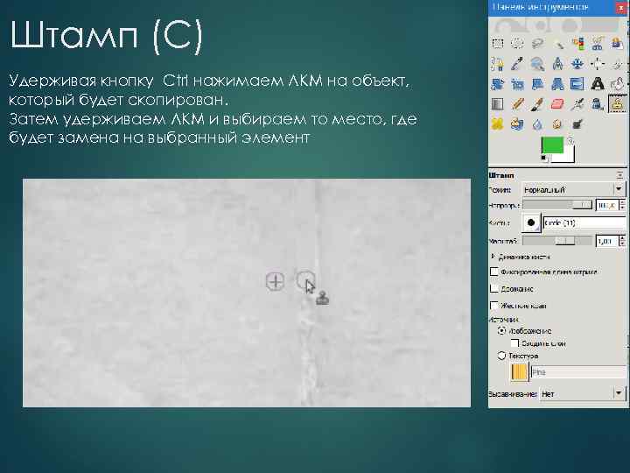Screen dimensions: 630x473
Task: Select the Rectangle Select tool
Action: coord(497,43)
